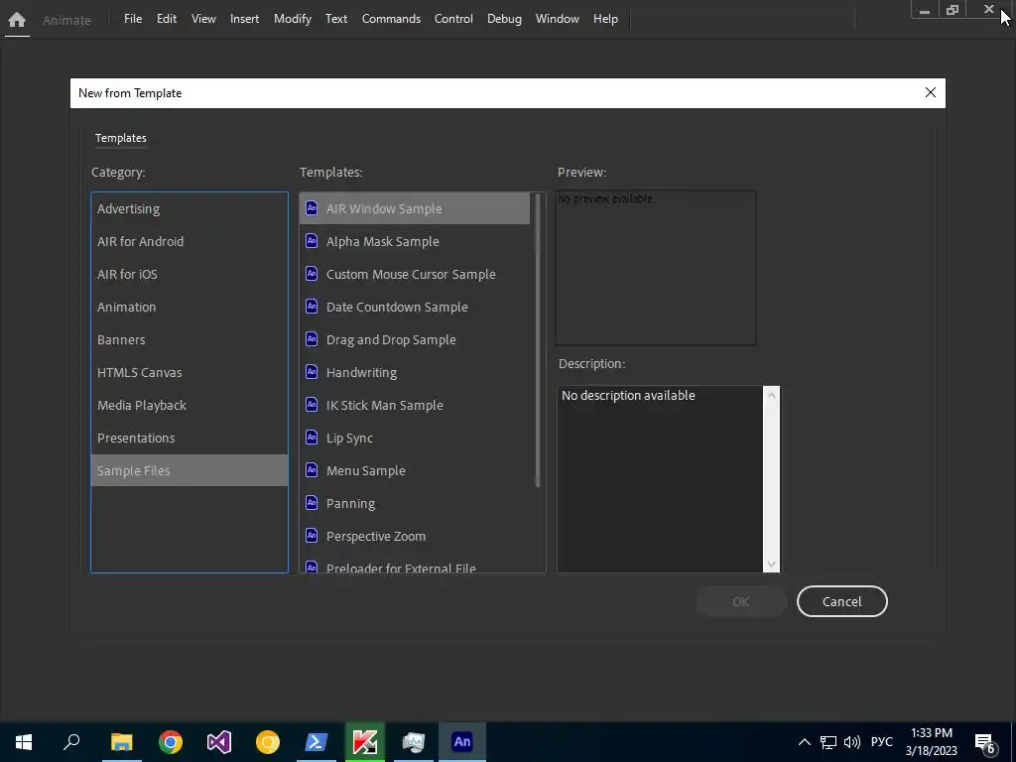Select the AIR for Android category

(x=190, y=241)
